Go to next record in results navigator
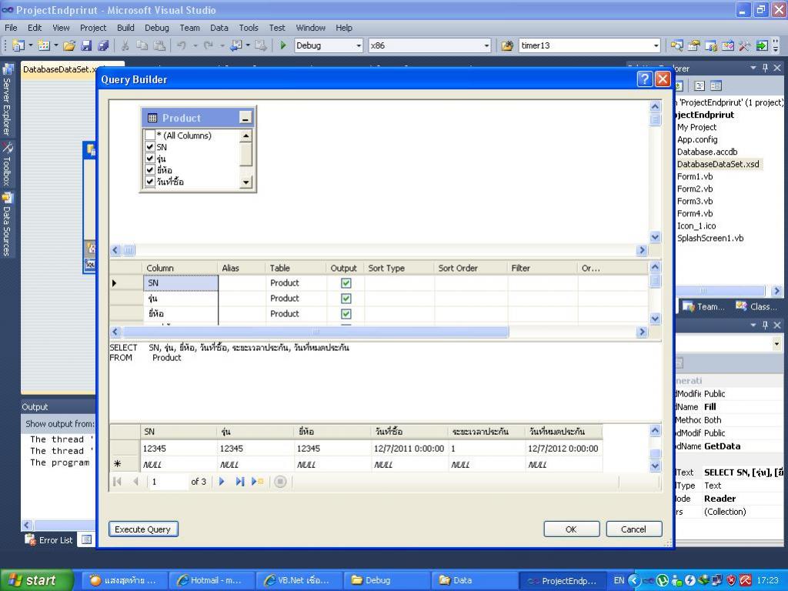This screenshot has width=788, height=591. click(222, 482)
